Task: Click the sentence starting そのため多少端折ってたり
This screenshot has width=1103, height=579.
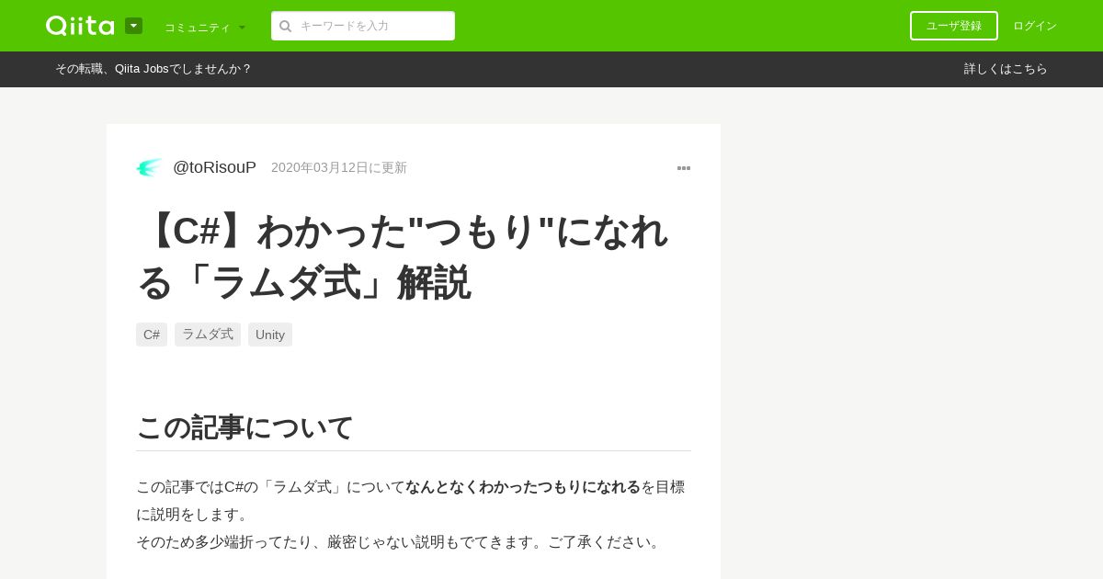Action: [x=401, y=541]
